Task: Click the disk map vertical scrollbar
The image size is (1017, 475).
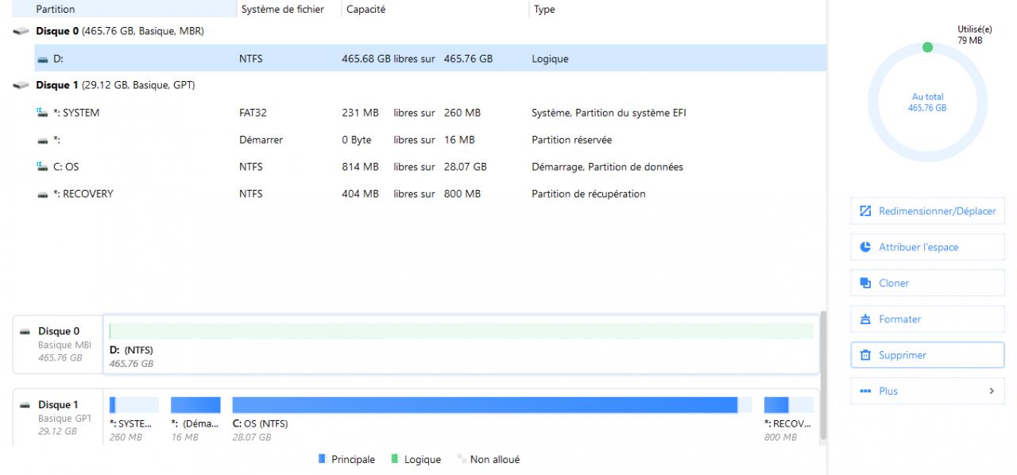Action: tap(823, 374)
